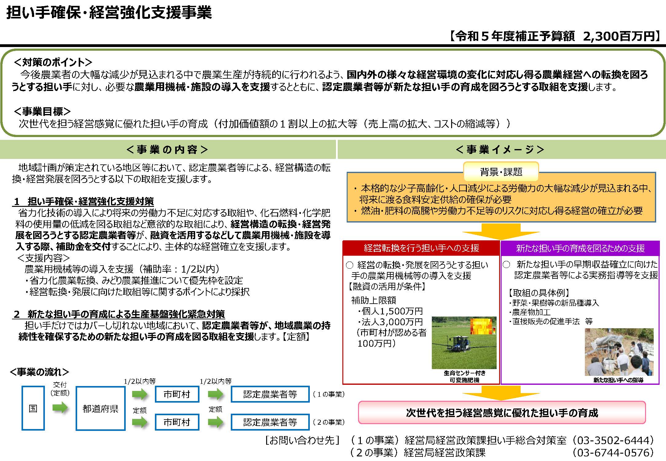
Task: Click heading 1 担い手確保・経営強化支援対策
Action: 83,201
